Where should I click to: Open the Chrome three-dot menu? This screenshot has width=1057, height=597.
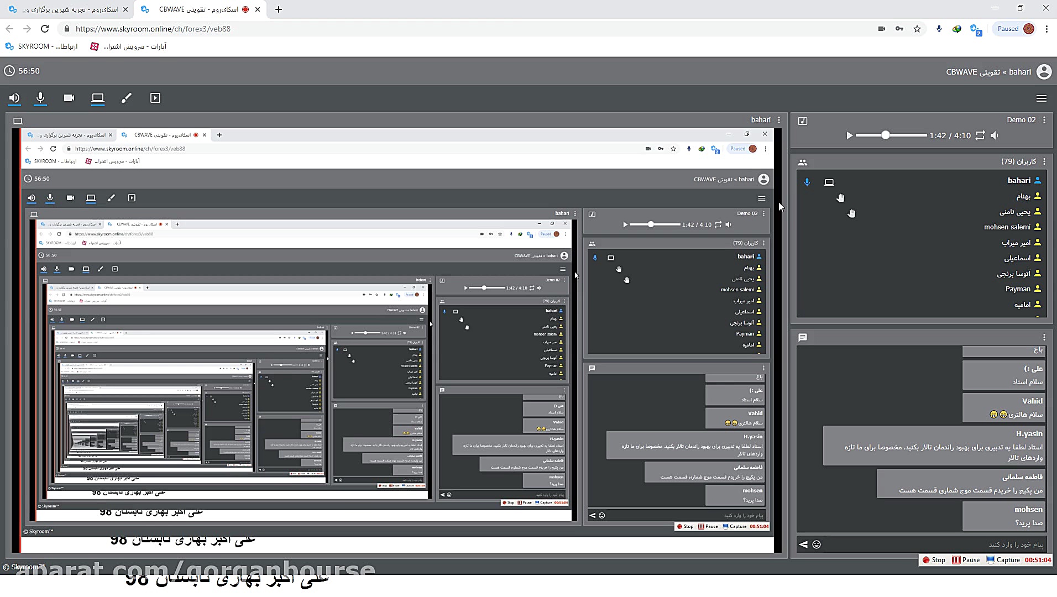(1046, 29)
